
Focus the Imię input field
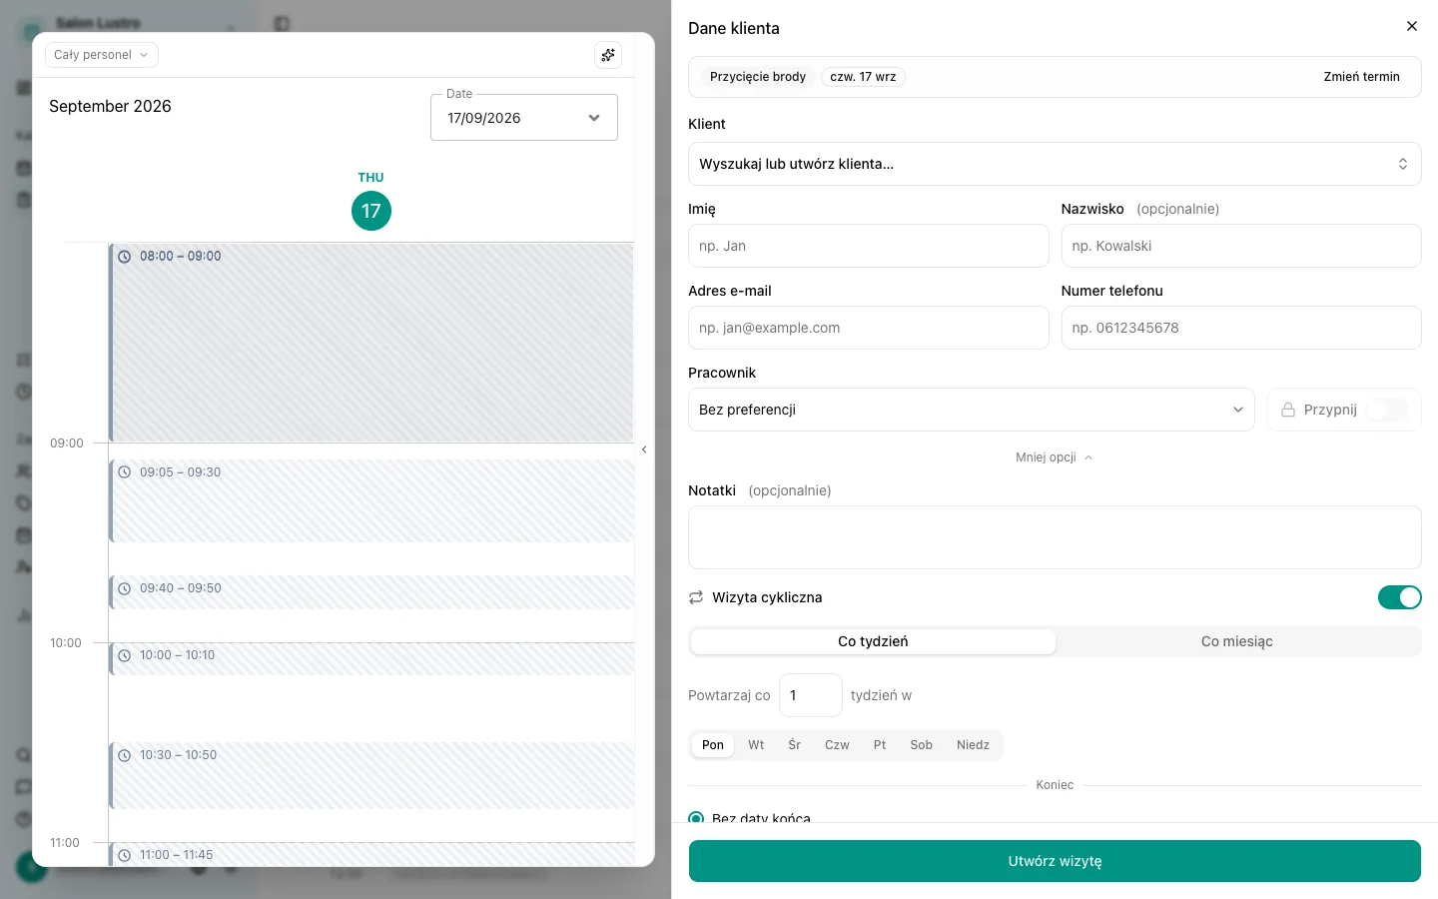point(869,246)
